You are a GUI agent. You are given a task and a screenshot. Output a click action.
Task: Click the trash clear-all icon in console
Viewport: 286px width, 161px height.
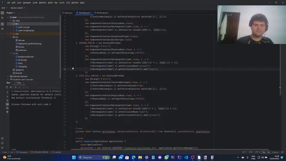[x=7, y=112]
